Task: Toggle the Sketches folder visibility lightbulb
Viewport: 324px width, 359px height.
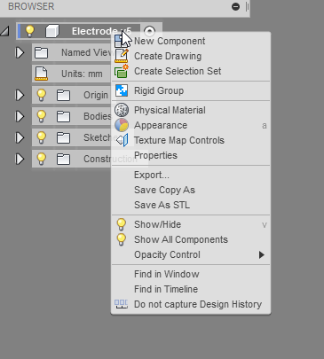Action: point(41,137)
